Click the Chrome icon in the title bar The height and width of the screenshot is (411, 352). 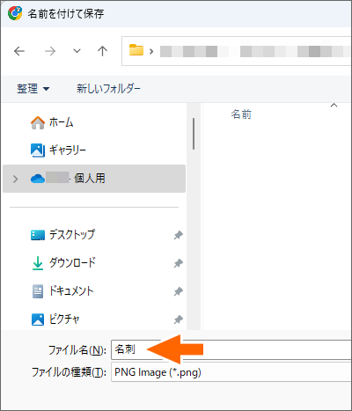(x=15, y=13)
